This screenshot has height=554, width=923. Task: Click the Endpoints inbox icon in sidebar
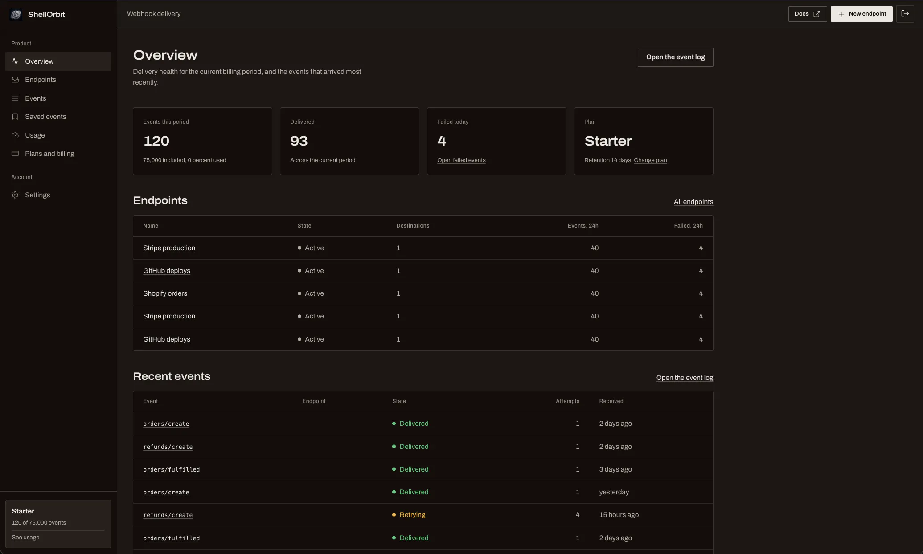15,80
